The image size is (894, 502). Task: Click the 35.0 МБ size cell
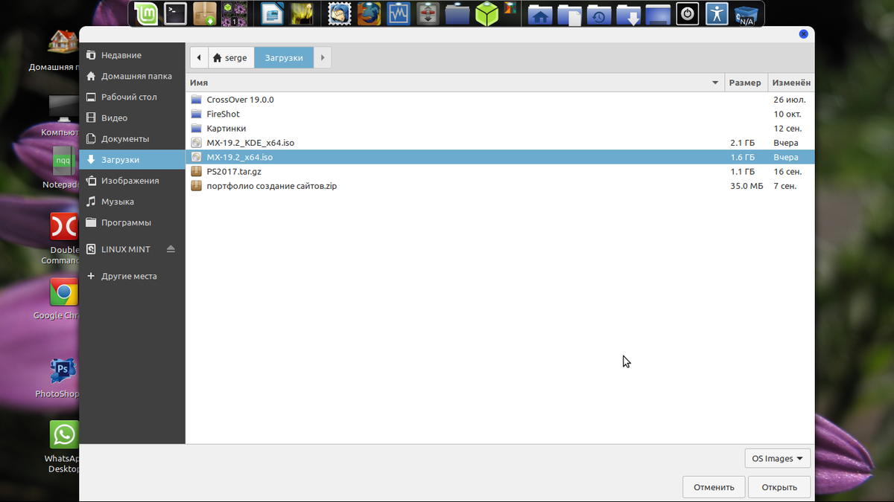pos(746,186)
